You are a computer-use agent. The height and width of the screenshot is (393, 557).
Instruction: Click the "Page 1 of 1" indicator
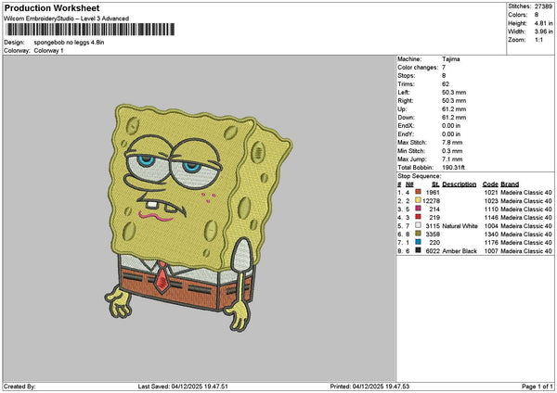(538, 387)
